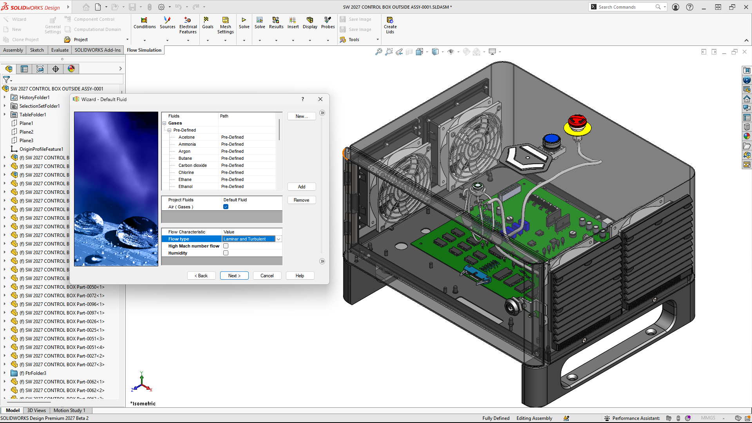Expand SelectionSetFolder1 in the tree

(4, 106)
